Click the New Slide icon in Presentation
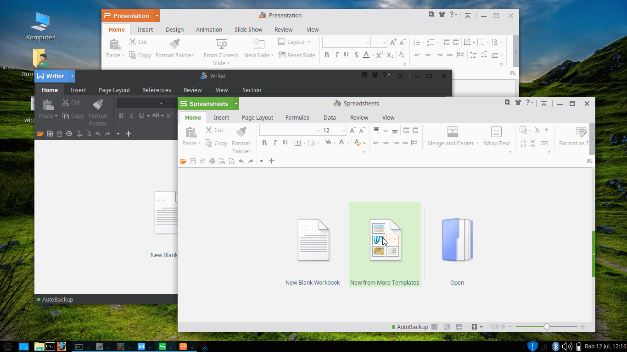627x352 pixels. click(259, 44)
